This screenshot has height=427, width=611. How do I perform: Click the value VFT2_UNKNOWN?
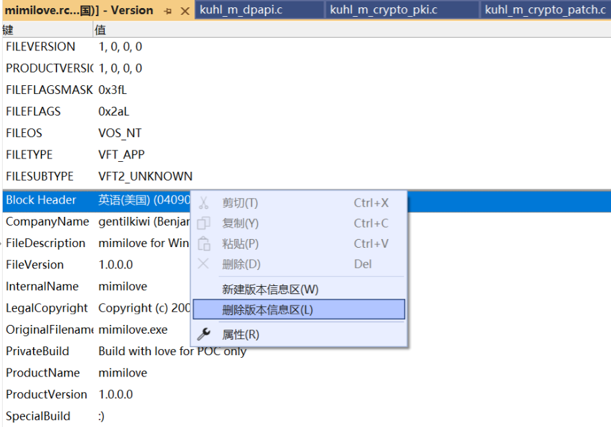[146, 177]
